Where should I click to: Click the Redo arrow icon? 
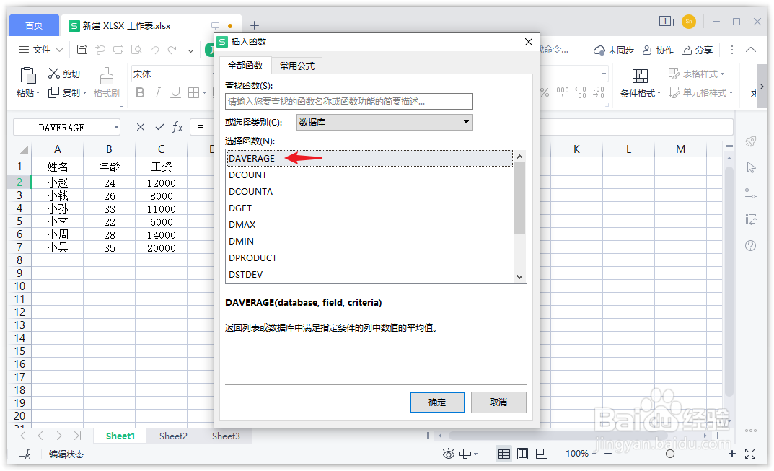[x=172, y=49]
